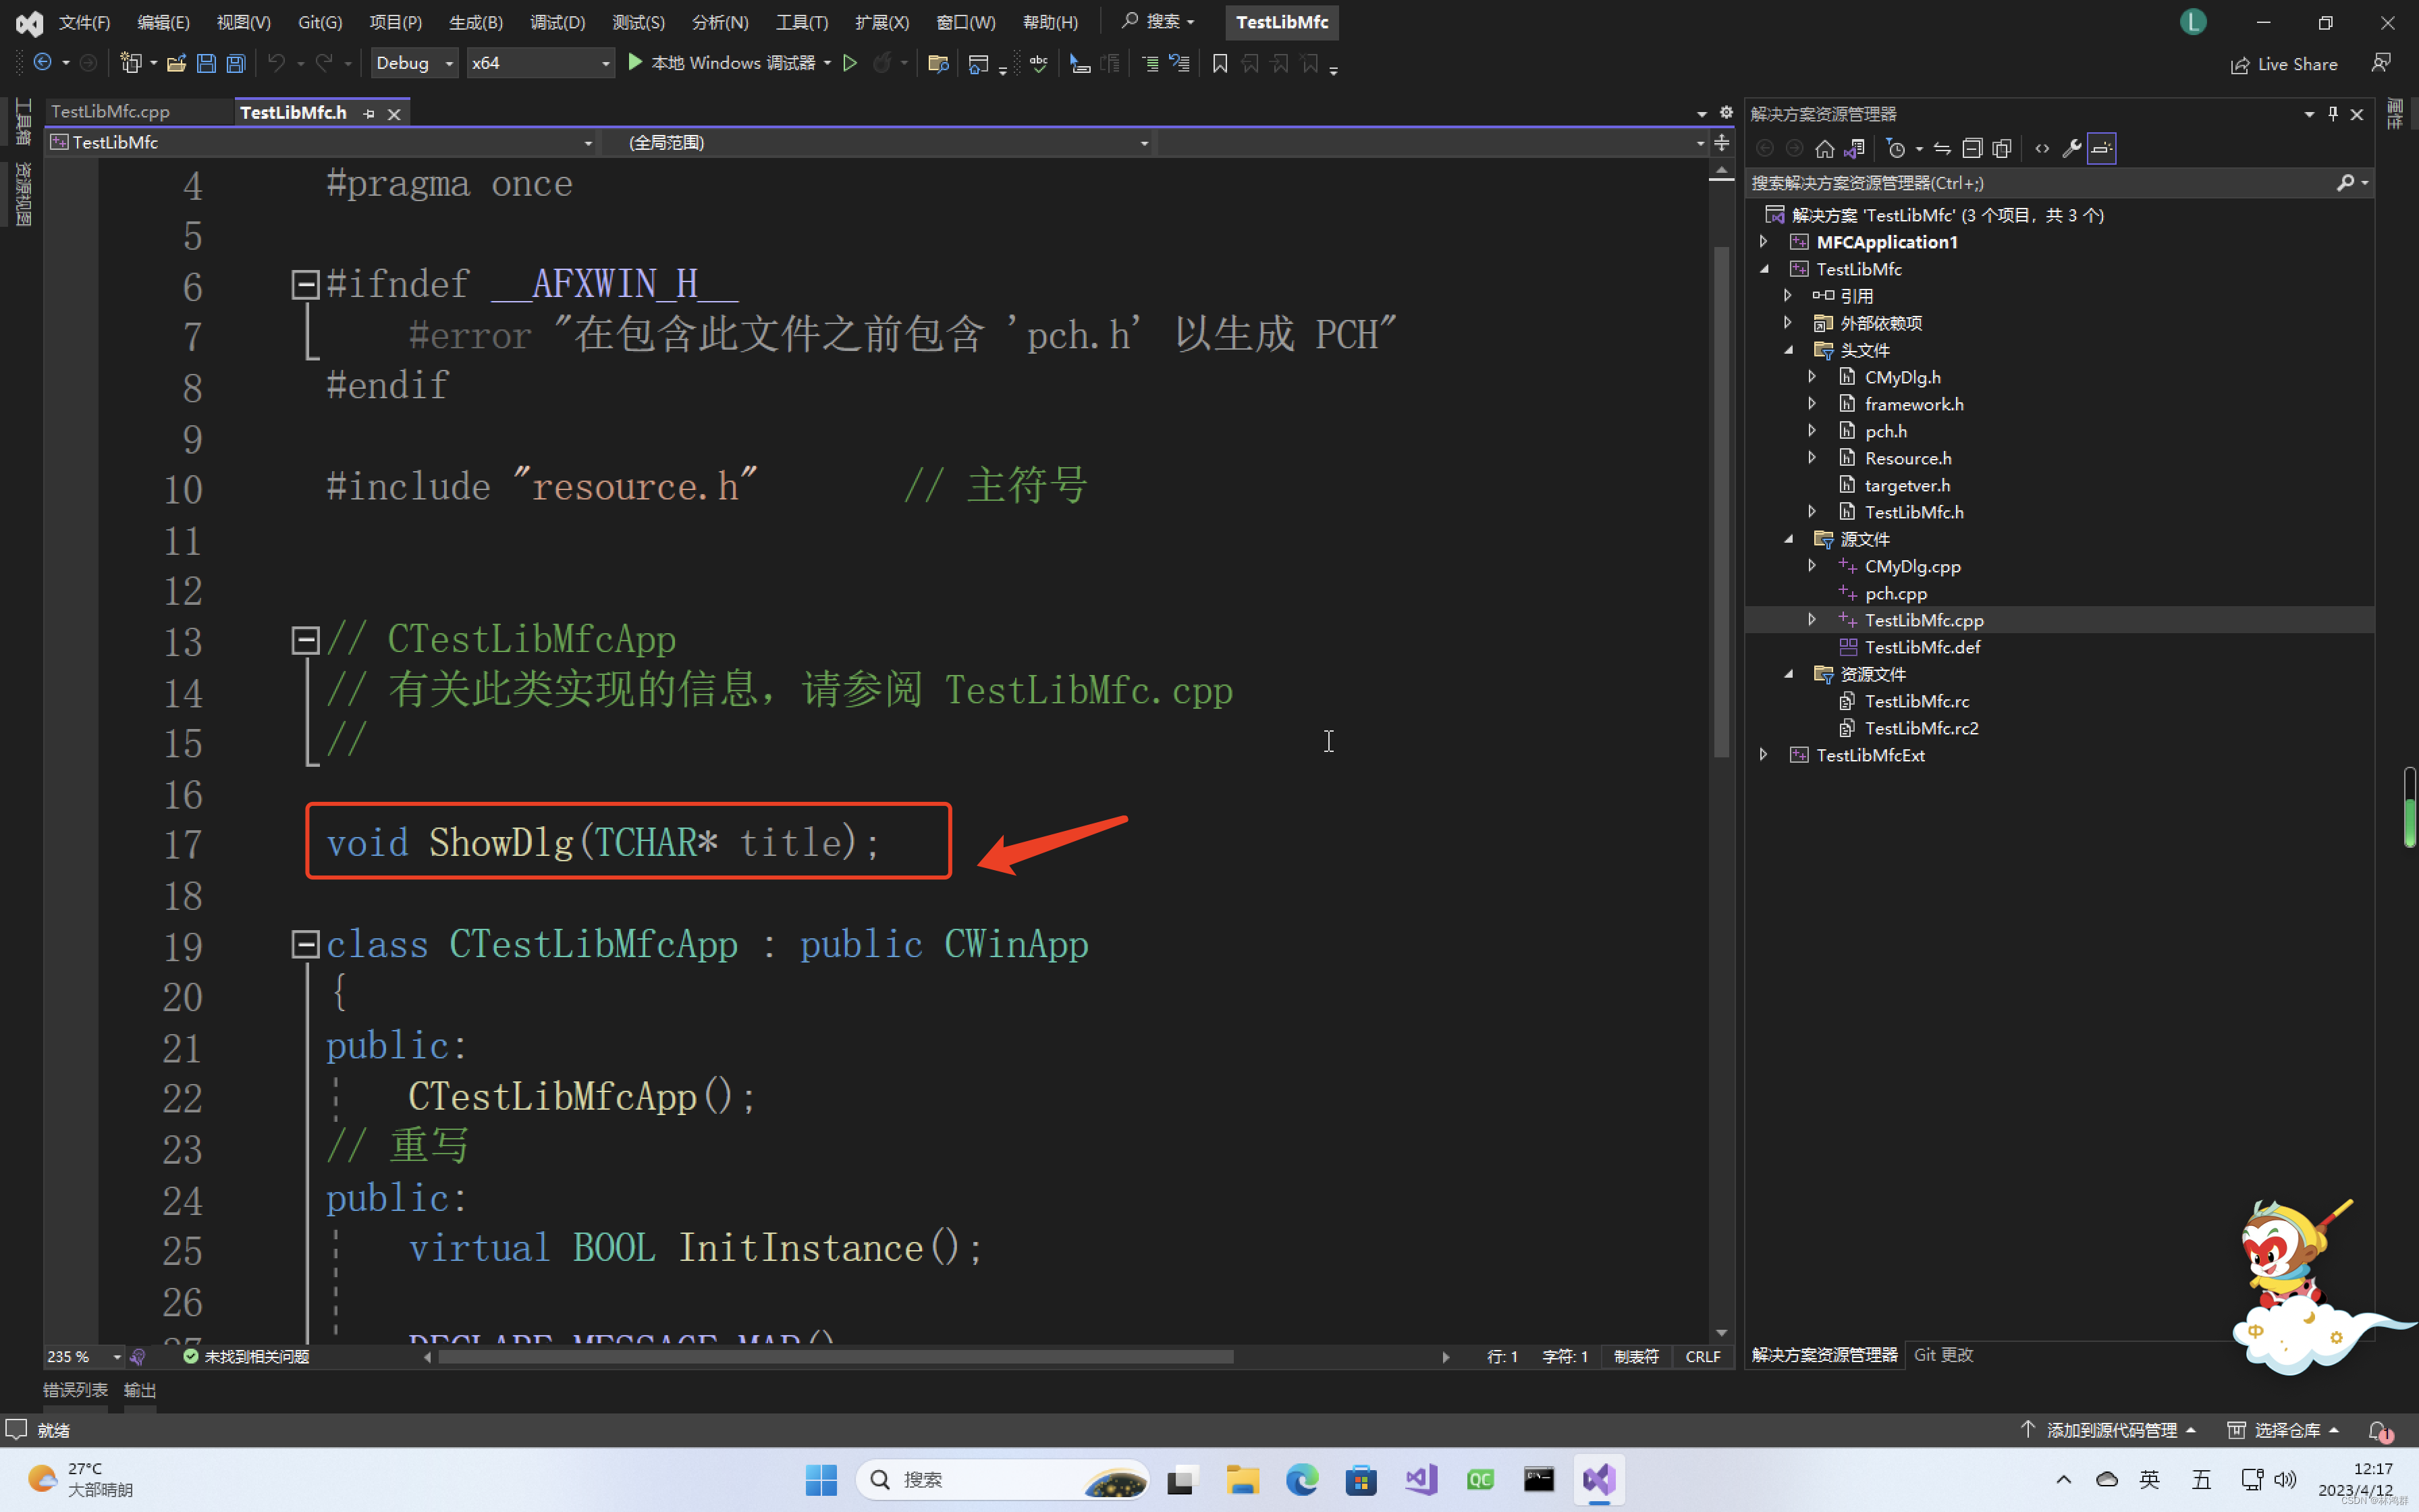This screenshot has width=2419, height=1512.
Task: Sync with active document using the arrows icon
Action: [1942, 149]
